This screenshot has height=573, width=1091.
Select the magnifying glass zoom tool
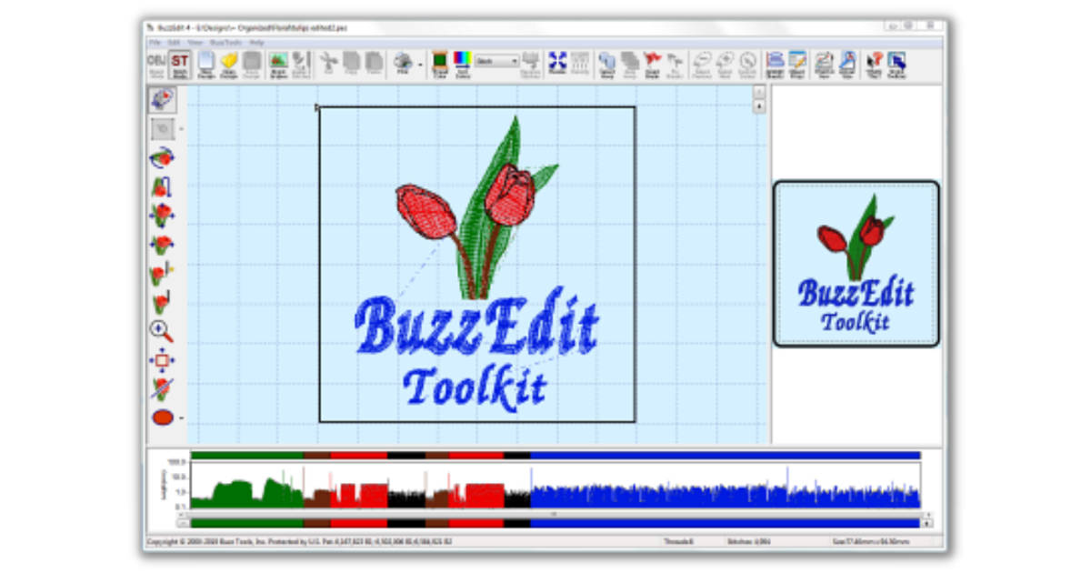point(162,332)
